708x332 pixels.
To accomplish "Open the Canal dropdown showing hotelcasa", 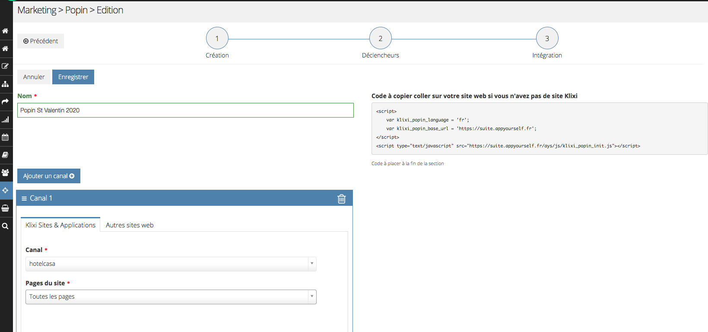I will click(x=171, y=264).
